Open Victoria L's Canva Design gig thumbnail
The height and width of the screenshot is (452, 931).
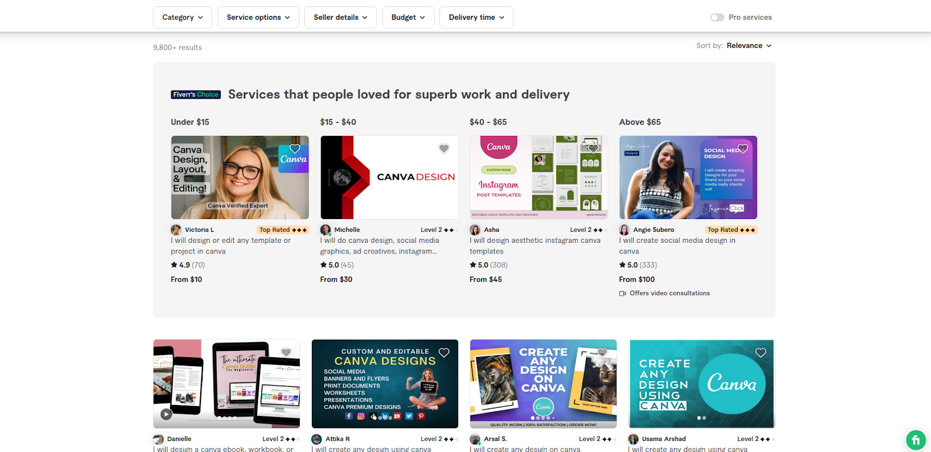240,177
